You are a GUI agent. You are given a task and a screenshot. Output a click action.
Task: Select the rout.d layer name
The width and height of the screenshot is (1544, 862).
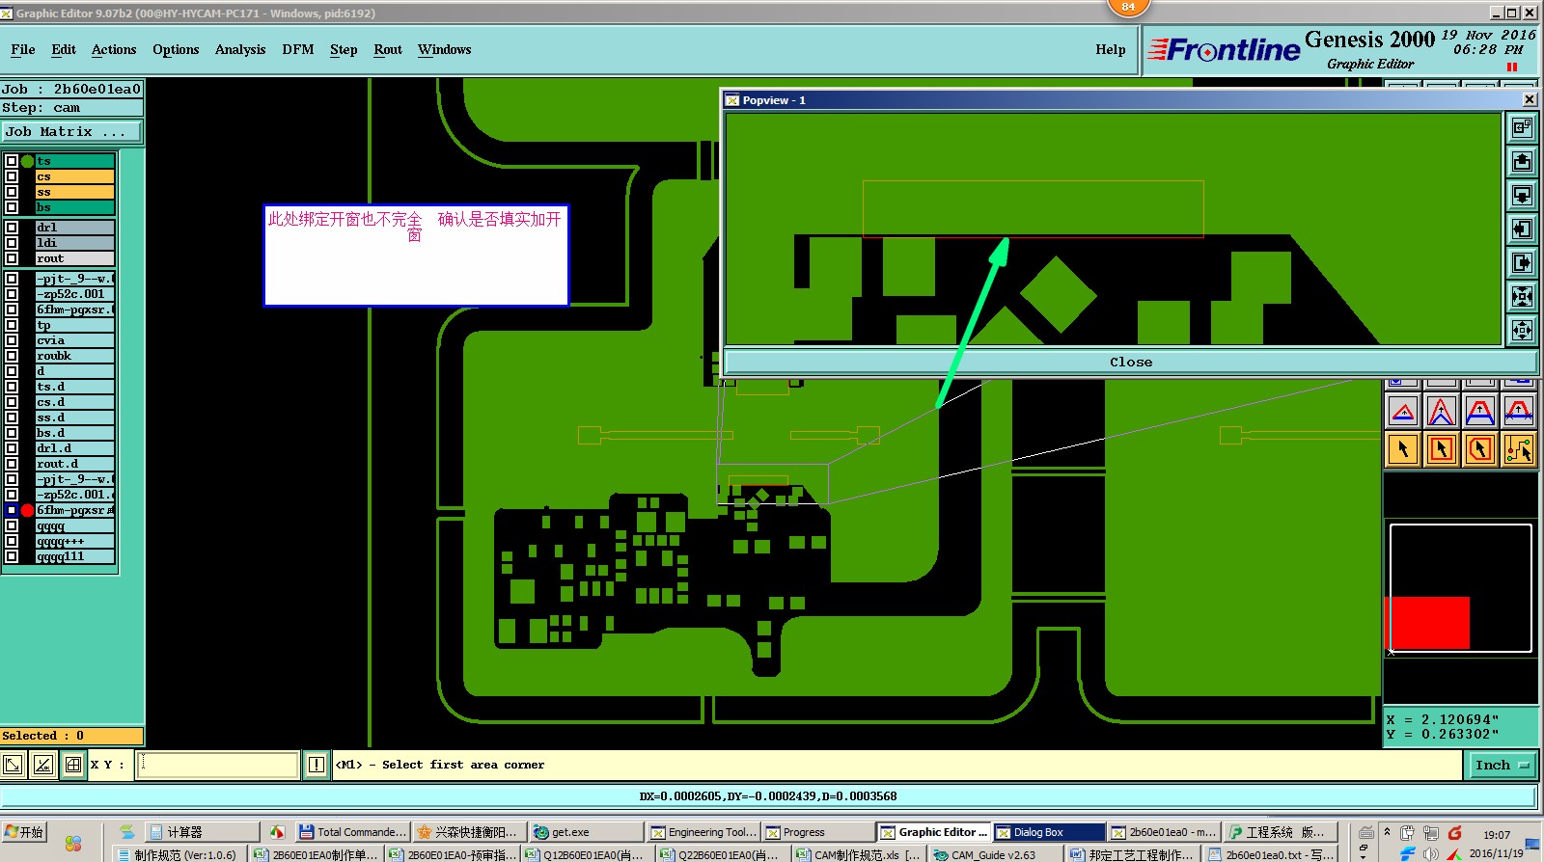[75, 464]
